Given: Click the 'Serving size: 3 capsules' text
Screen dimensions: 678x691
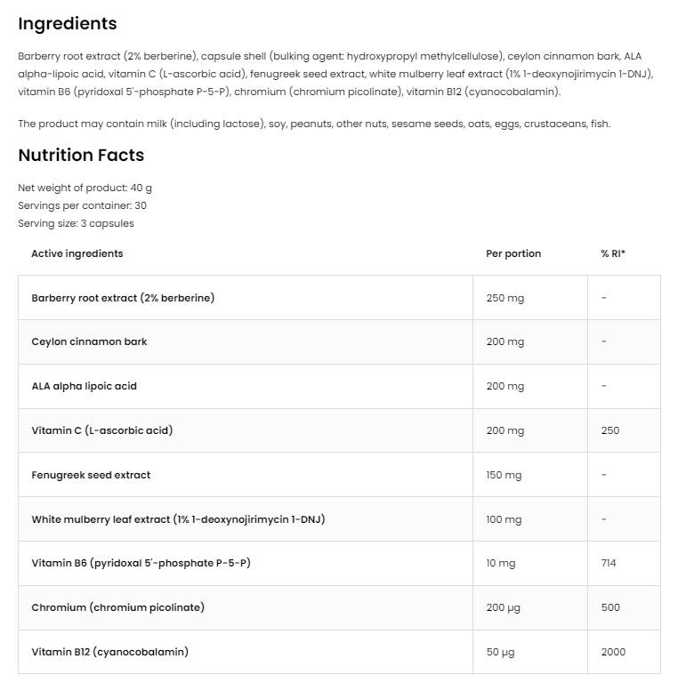Looking at the screenshot, I should tap(76, 223).
